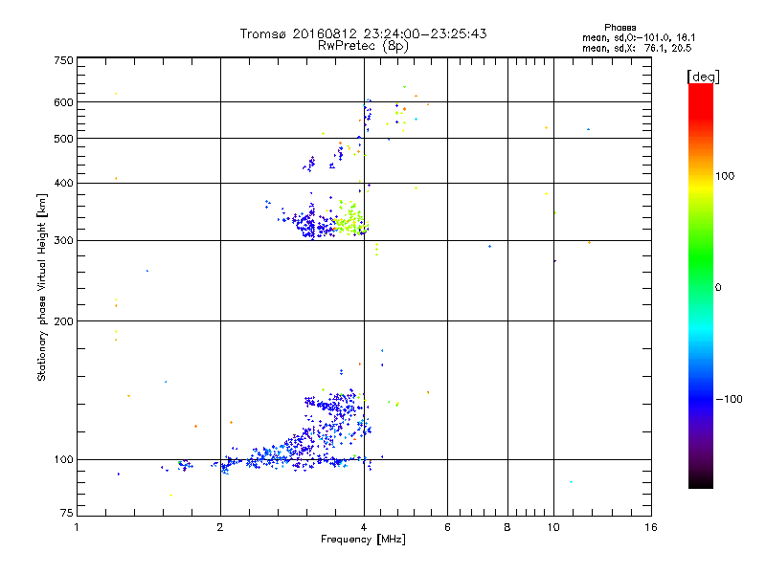Click the y-axis tick label '750'

pyautogui.click(x=63, y=60)
